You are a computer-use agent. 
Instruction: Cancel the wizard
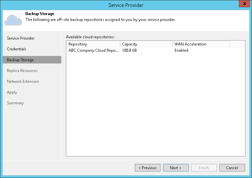click(x=232, y=168)
